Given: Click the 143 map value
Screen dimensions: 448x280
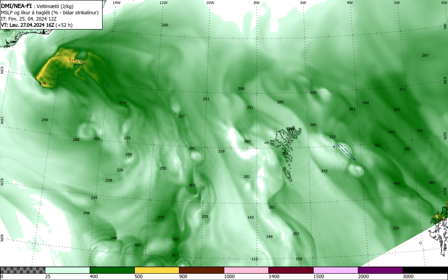Looking at the screenshot, I should pos(250,217).
